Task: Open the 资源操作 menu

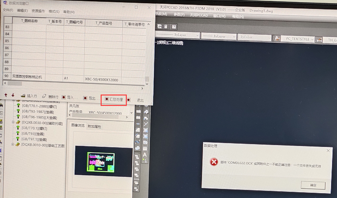Action: [38, 11]
